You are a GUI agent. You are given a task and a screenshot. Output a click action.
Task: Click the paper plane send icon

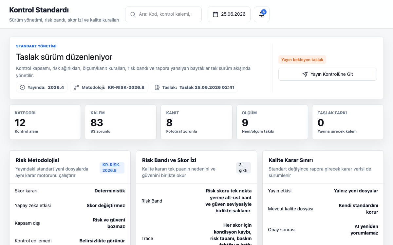(x=305, y=74)
